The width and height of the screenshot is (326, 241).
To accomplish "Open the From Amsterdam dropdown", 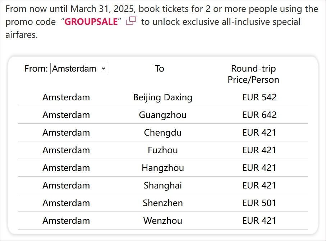I will tap(79, 68).
